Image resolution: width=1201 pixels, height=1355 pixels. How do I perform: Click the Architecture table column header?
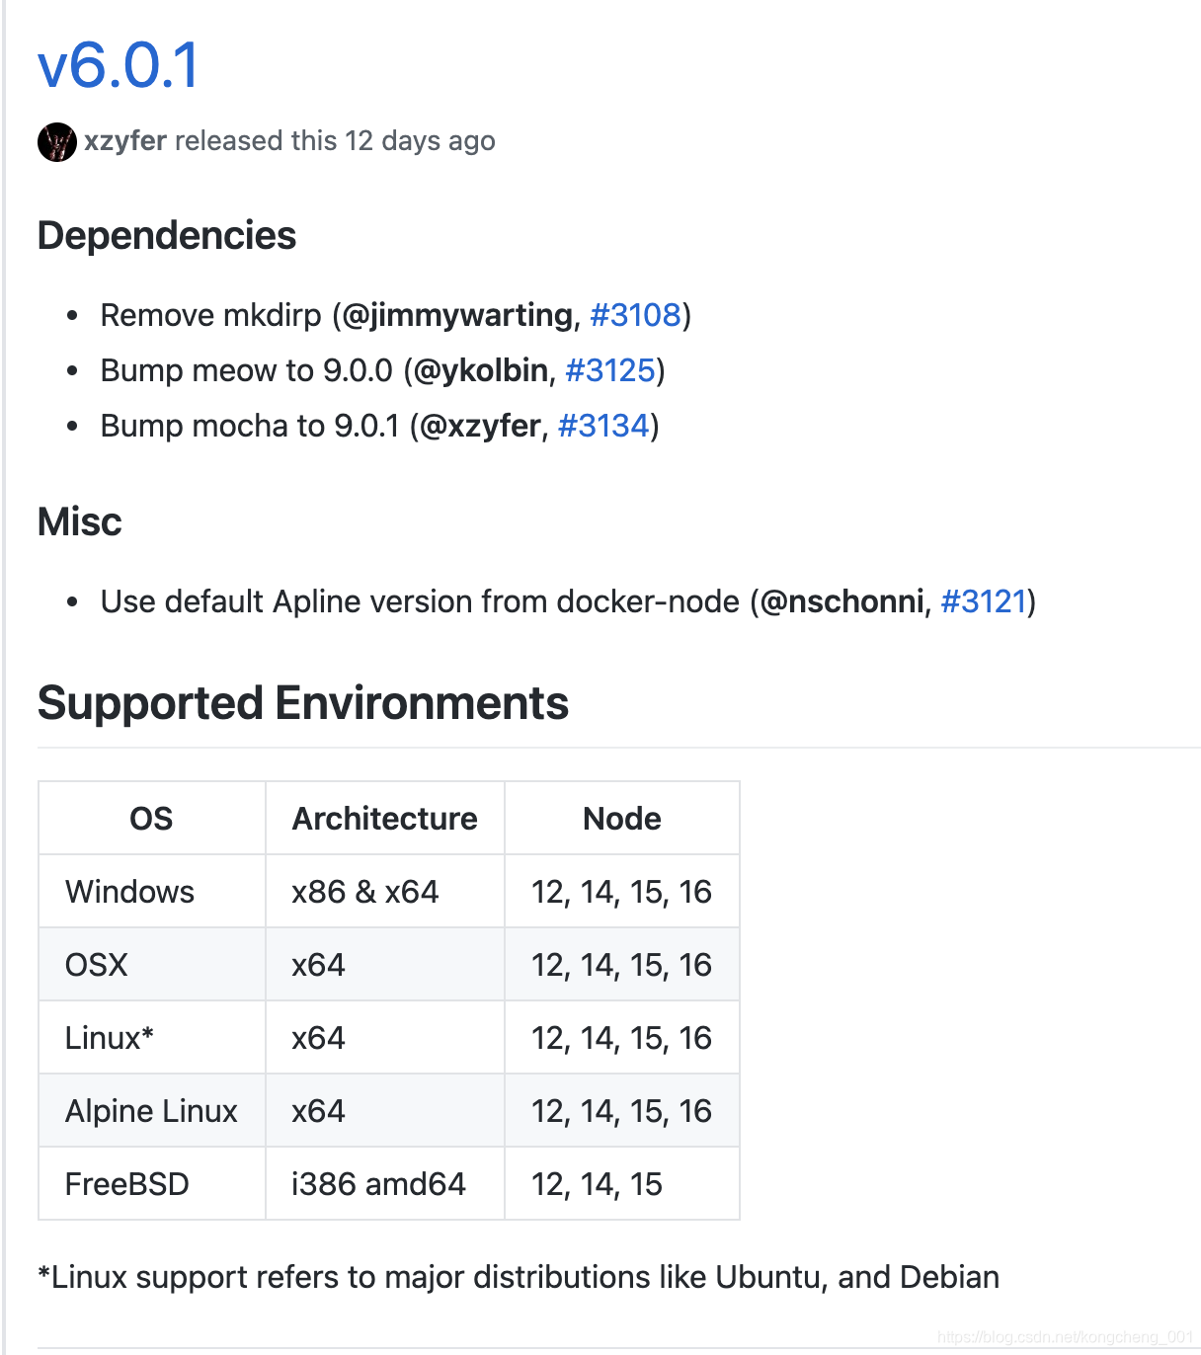point(385,818)
